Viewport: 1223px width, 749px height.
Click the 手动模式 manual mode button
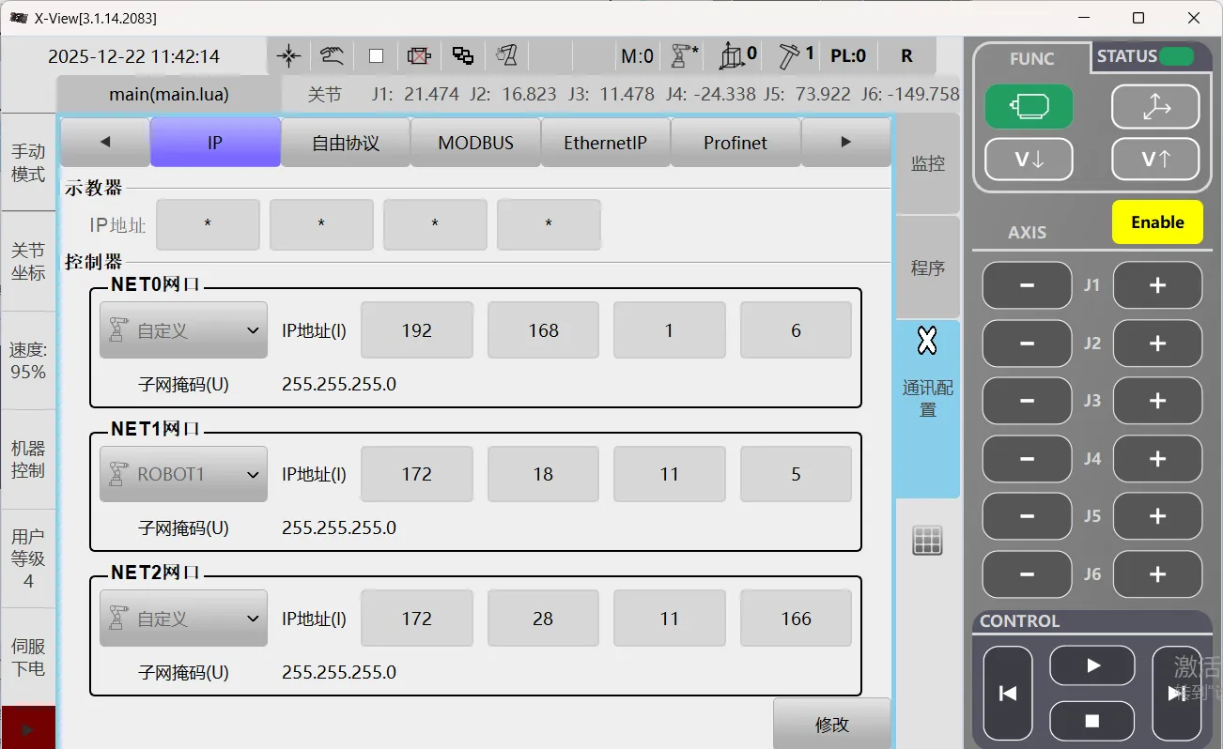[28, 162]
